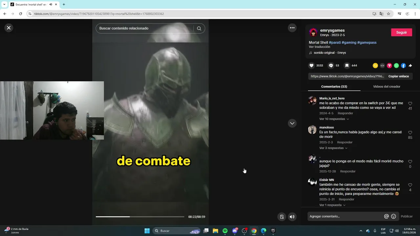The width and height of the screenshot is (420, 236).
Task: Bookmark this page with the star icon
Action: pyautogui.click(x=388, y=14)
